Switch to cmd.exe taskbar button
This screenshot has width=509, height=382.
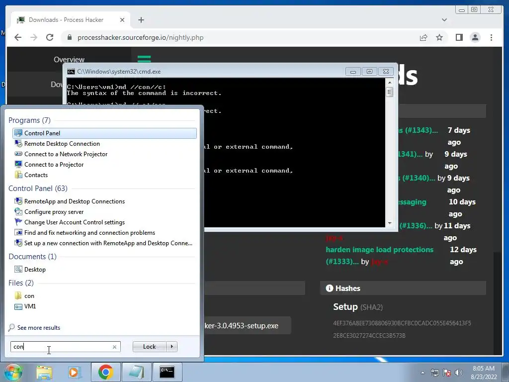[167, 372]
